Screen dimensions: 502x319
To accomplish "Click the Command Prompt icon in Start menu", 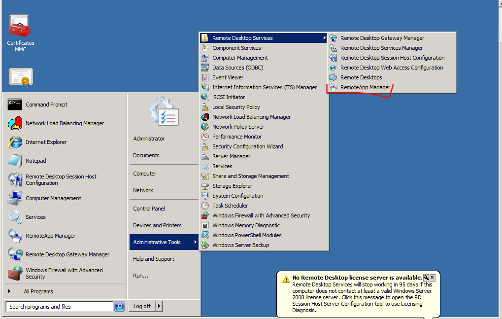I will tap(15, 105).
